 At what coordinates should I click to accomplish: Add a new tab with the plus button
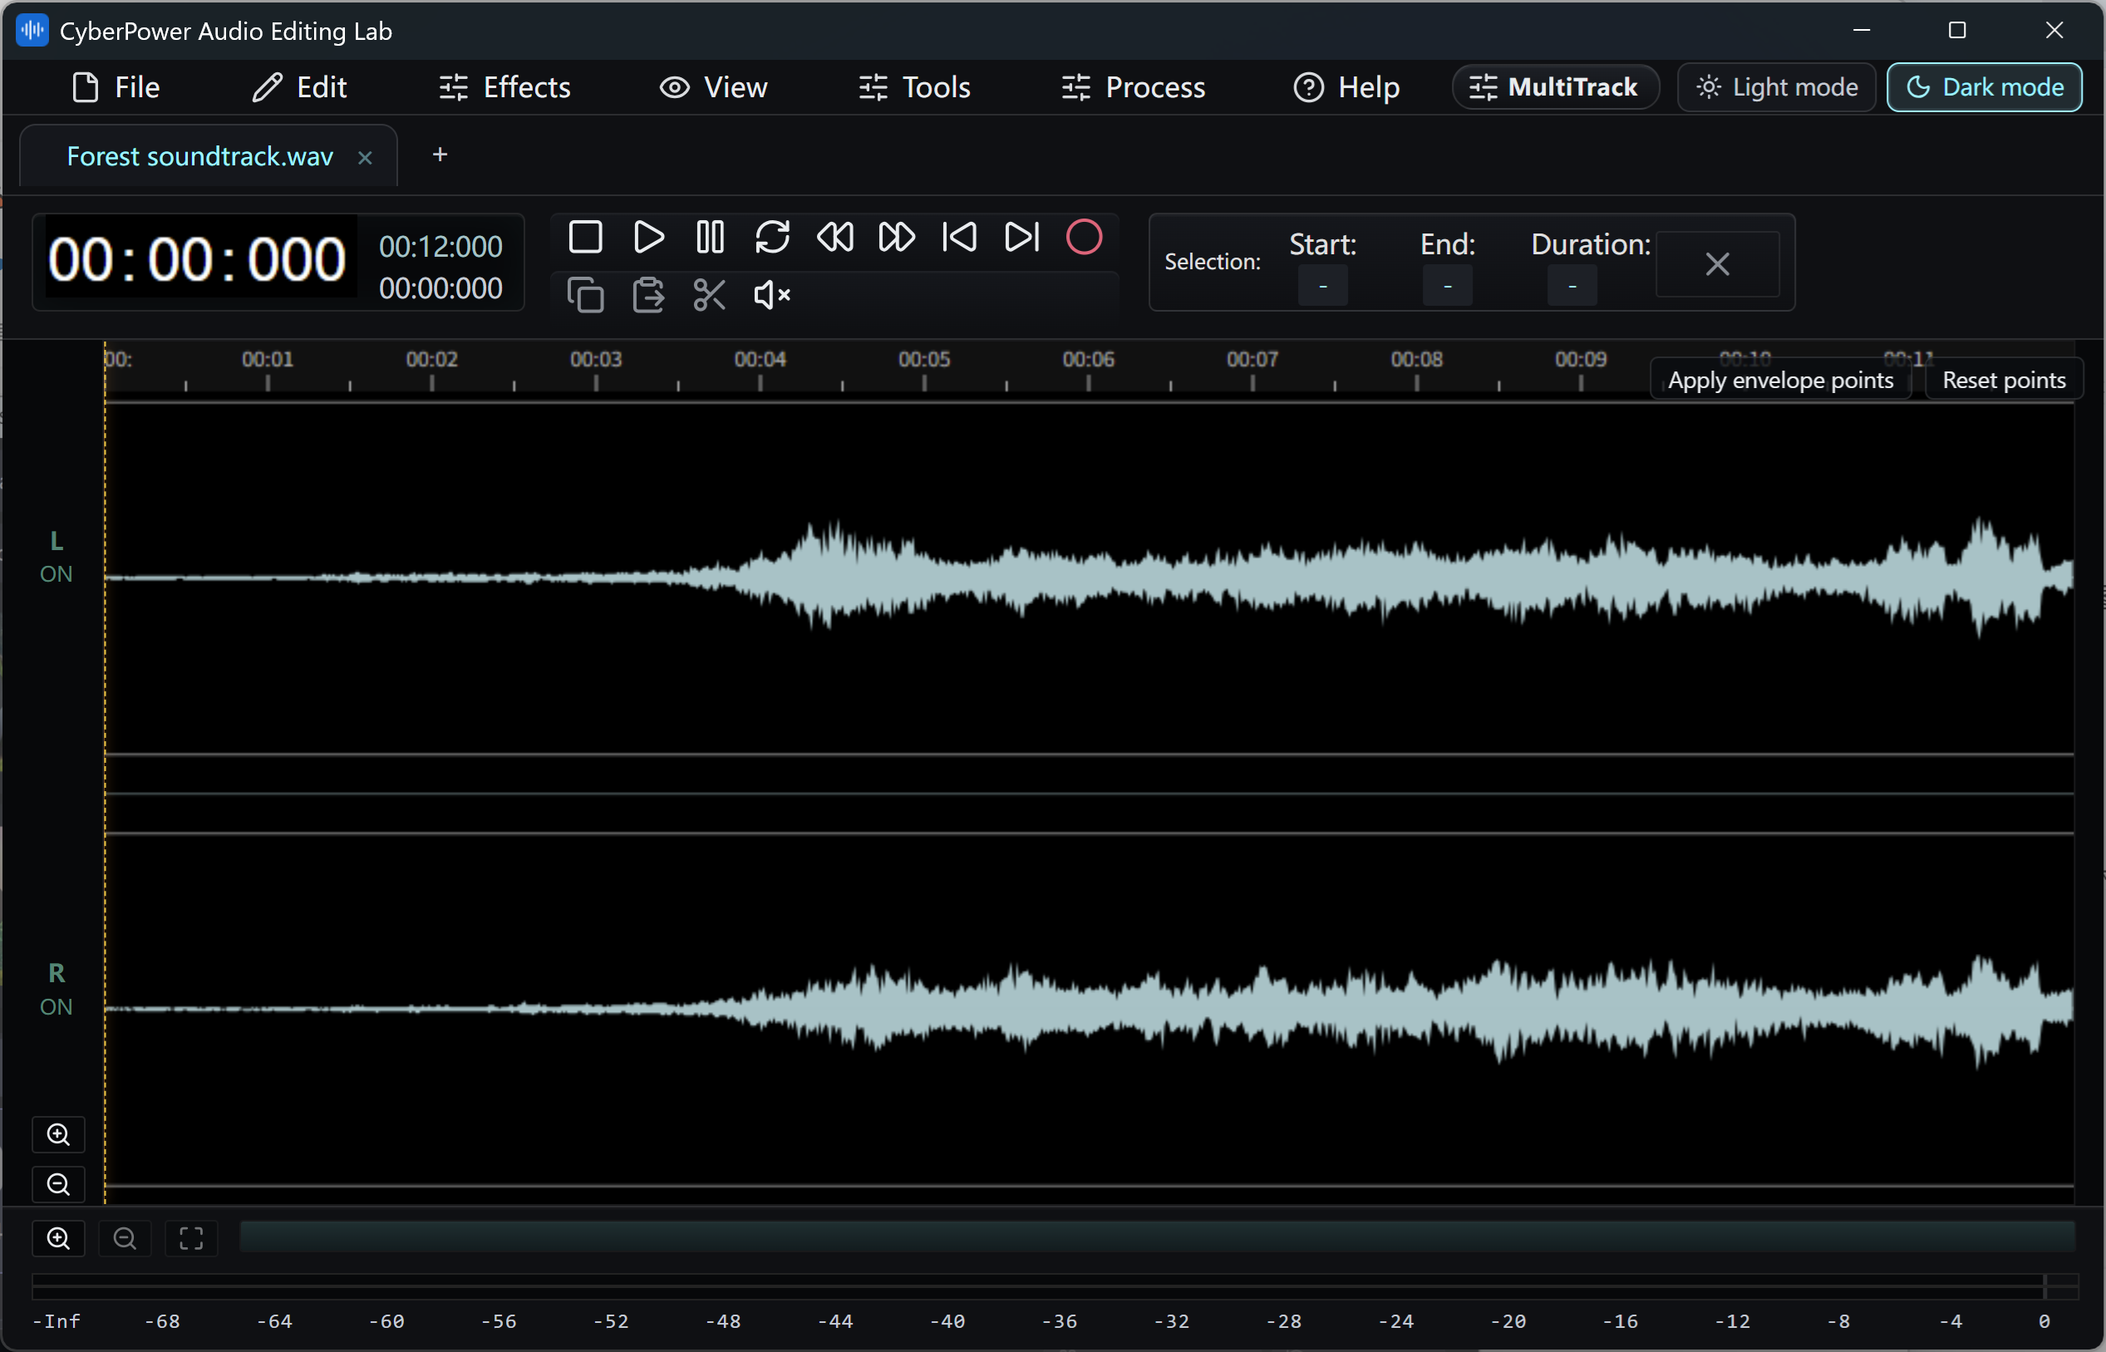tap(440, 155)
